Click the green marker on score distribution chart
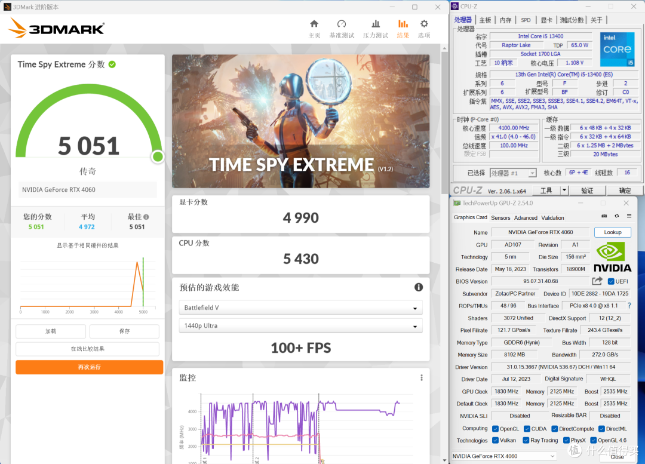The width and height of the screenshot is (645, 464). 143,282
